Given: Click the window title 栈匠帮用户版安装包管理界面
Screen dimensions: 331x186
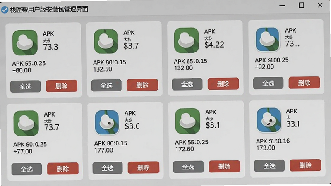Looking at the screenshot, I should click(49, 9).
